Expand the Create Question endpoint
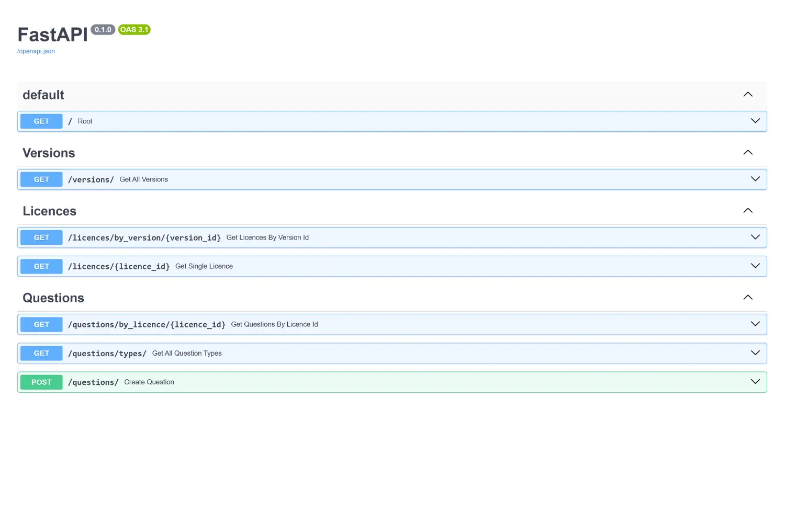The image size is (785, 523). (x=755, y=381)
